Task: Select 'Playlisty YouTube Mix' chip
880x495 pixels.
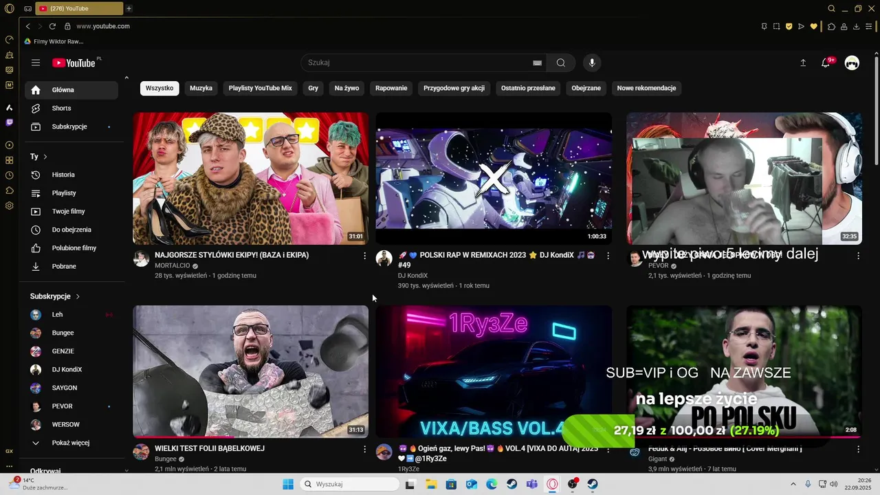Action: tap(261, 88)
